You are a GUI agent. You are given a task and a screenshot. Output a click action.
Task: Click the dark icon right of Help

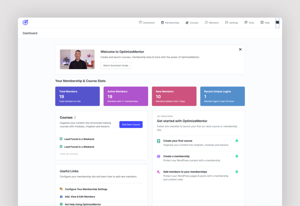coord(277,22)
